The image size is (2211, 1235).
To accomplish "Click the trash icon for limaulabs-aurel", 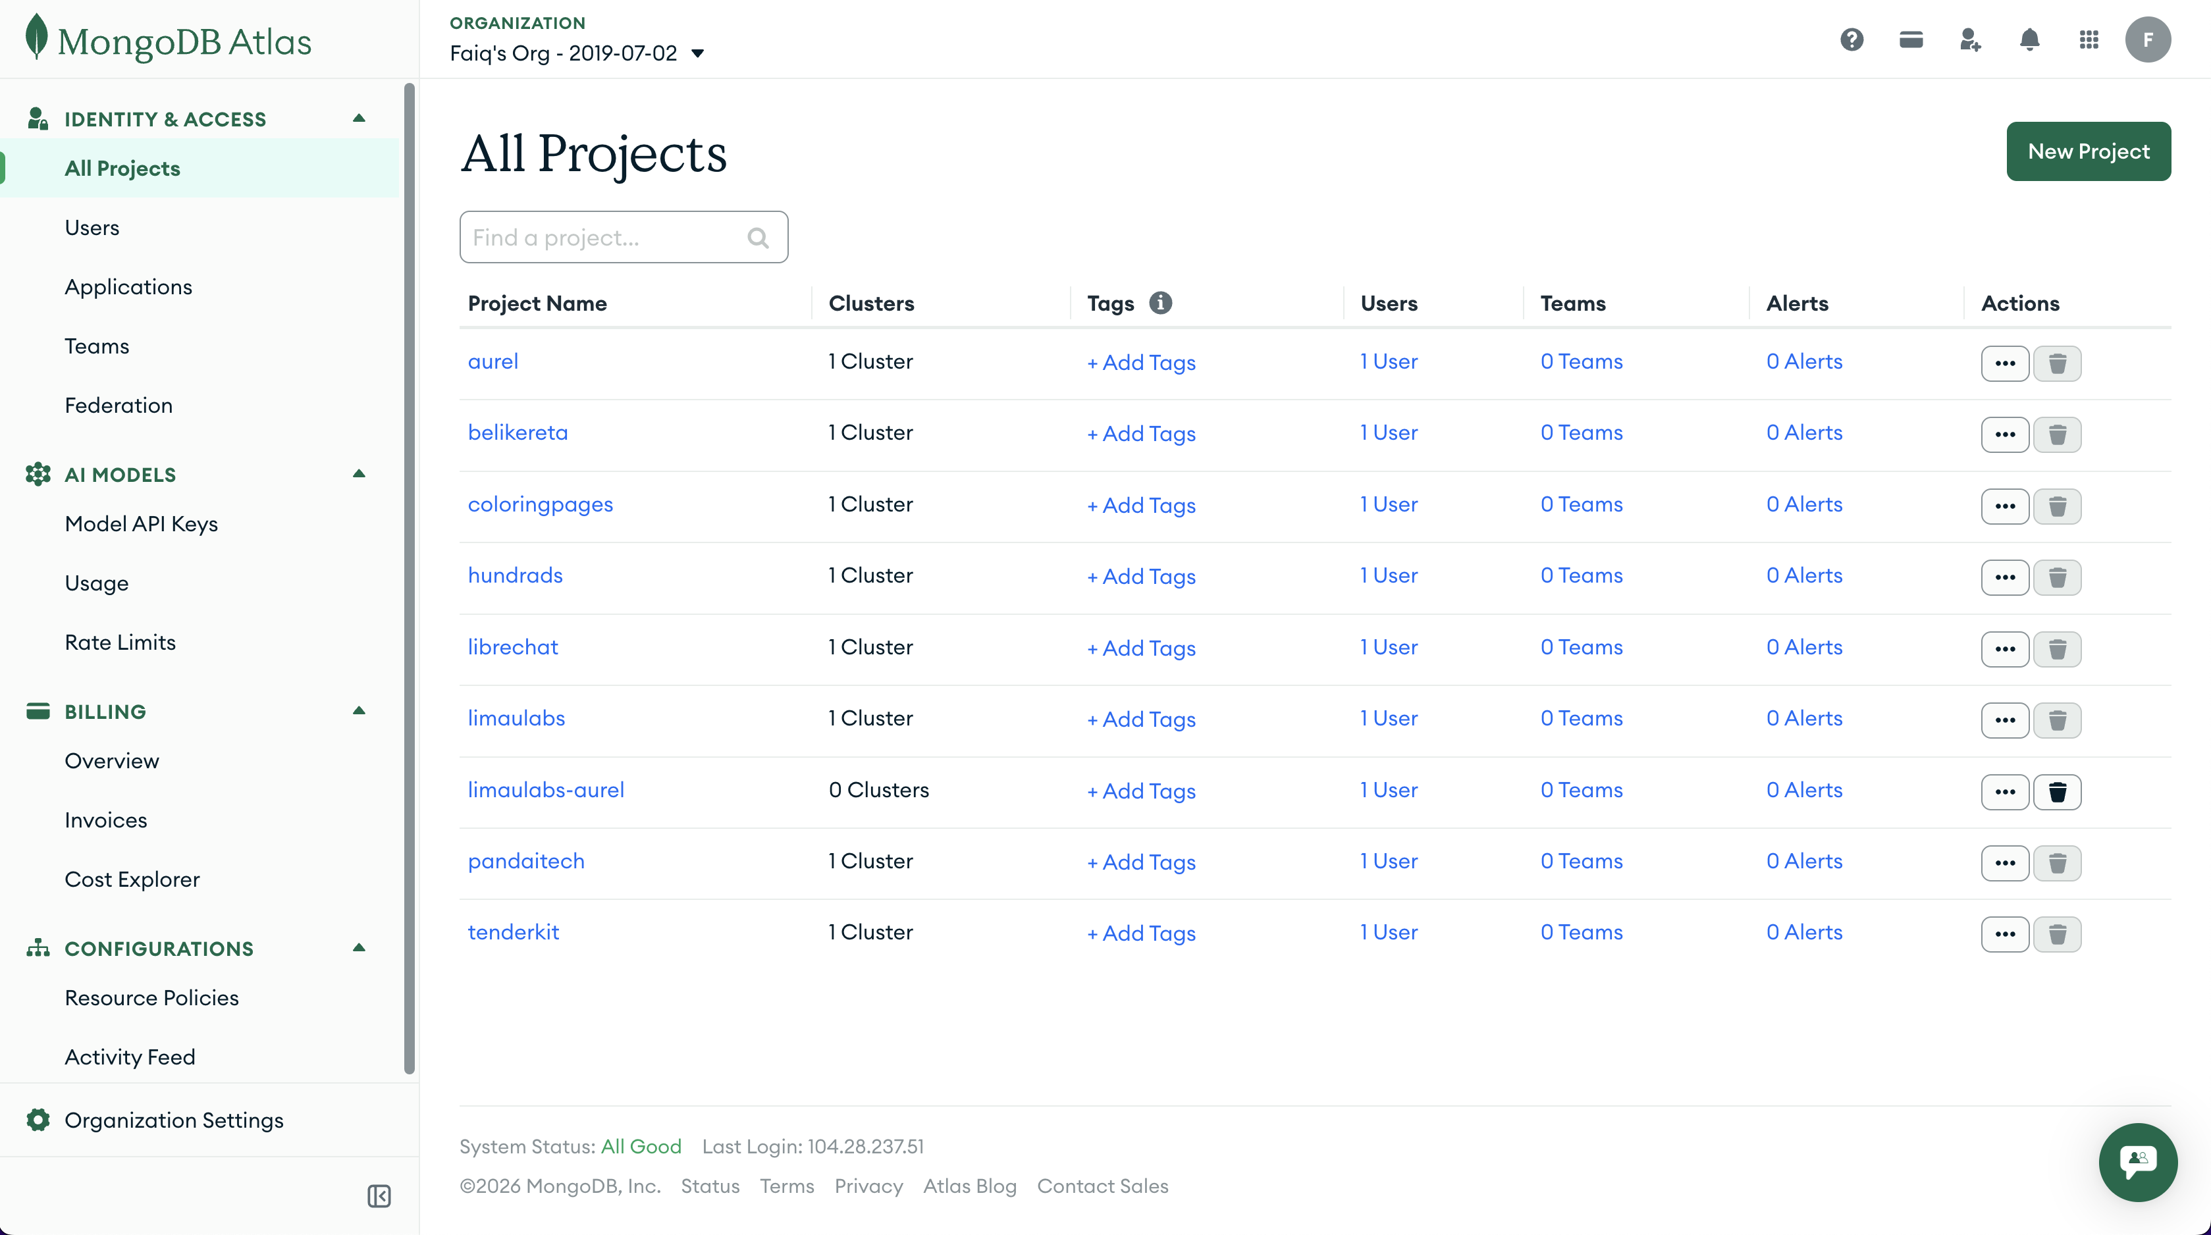I will click(x=2058, y=791).
